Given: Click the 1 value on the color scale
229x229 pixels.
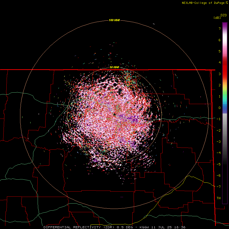Looking at the screenshot, I should (220, 96).
